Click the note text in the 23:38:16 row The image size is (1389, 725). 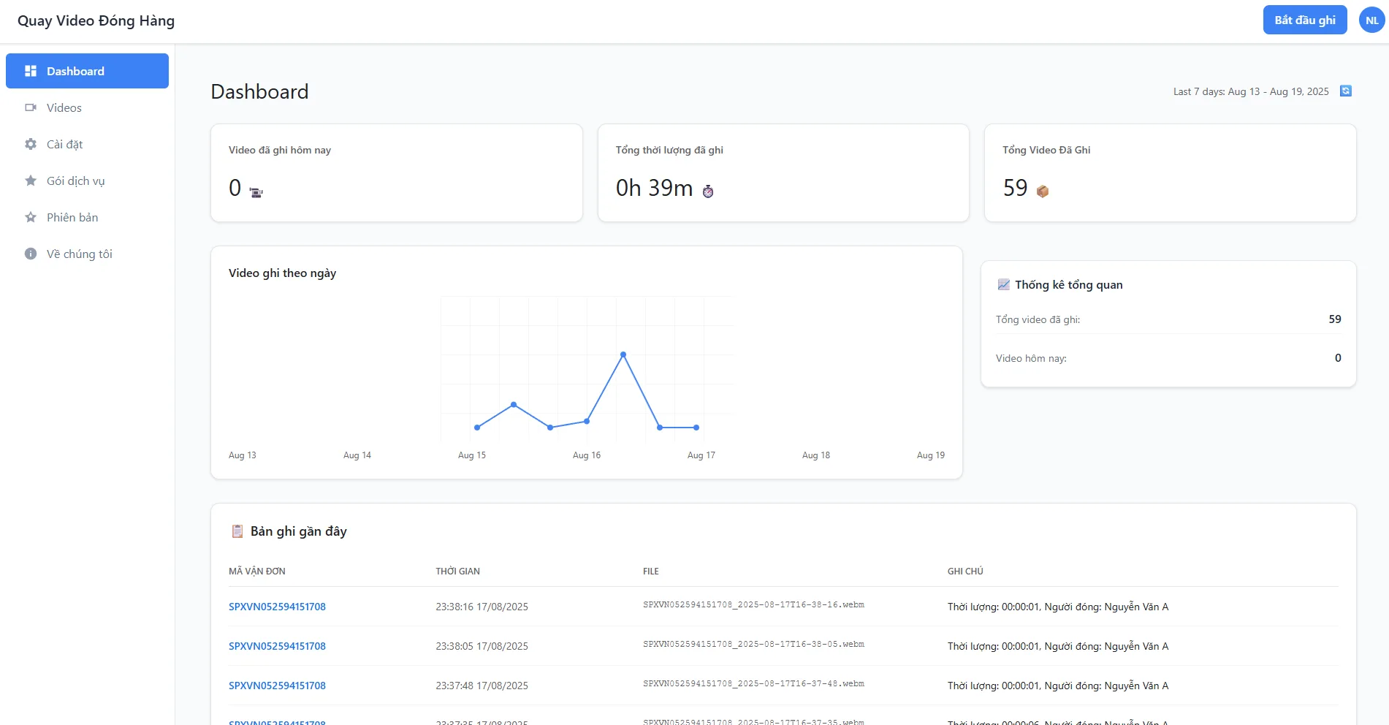pos(1058,607)
